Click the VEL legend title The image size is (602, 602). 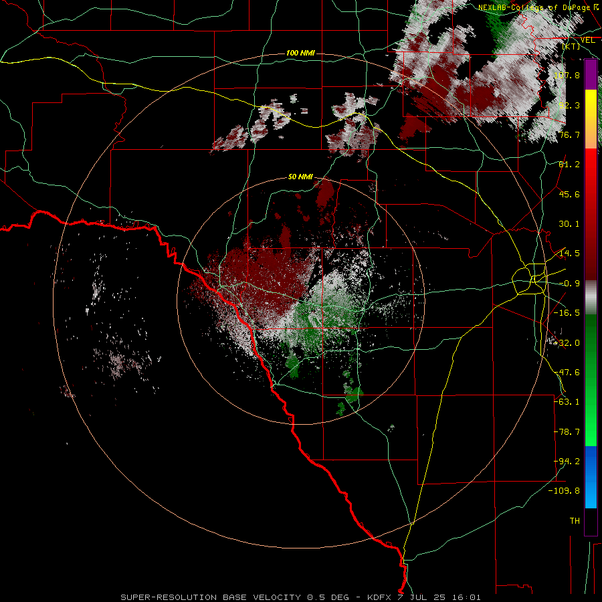pyautogui.click(x=587, y=40)
